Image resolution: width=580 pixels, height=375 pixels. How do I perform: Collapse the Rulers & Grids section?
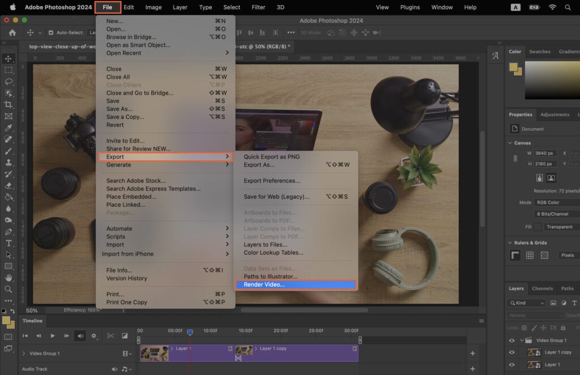pyautogui.click(x=510, y=242)
